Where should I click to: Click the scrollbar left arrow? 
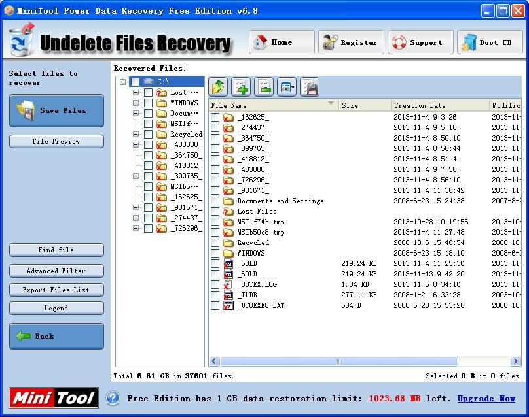pos(214,361)
